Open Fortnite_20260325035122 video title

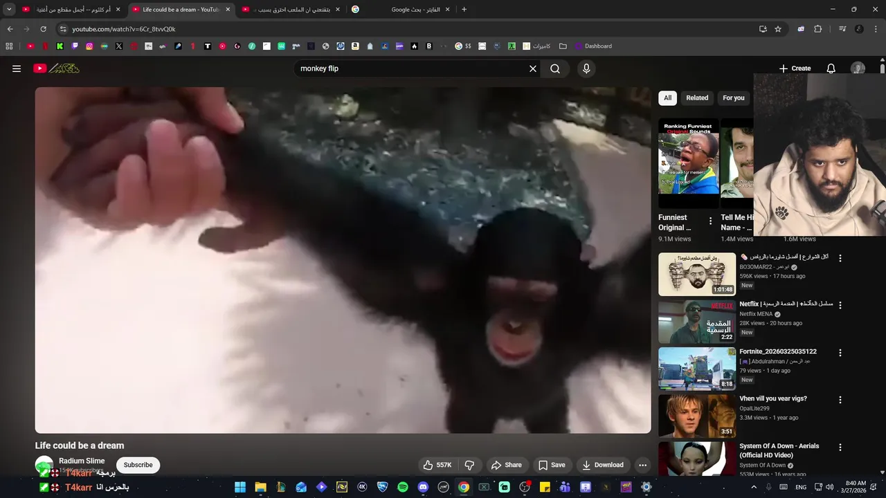pos(778,351)
